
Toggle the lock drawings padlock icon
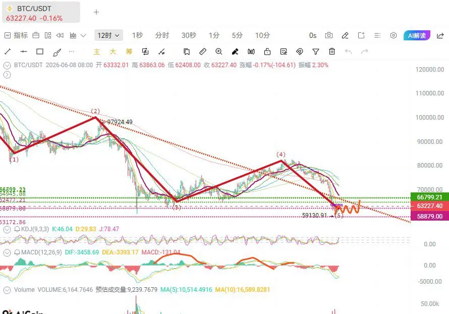pyautogui.click(x=267, y=51)
